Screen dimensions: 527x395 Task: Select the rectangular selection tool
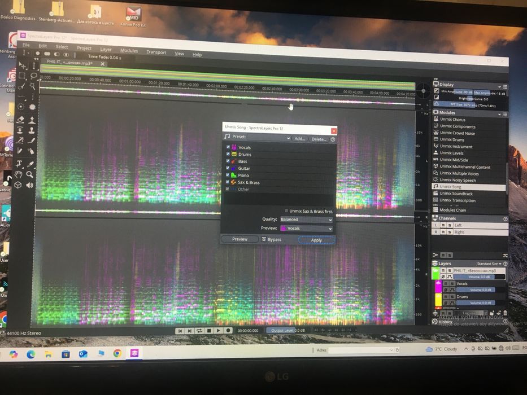[x=22, y=75]
